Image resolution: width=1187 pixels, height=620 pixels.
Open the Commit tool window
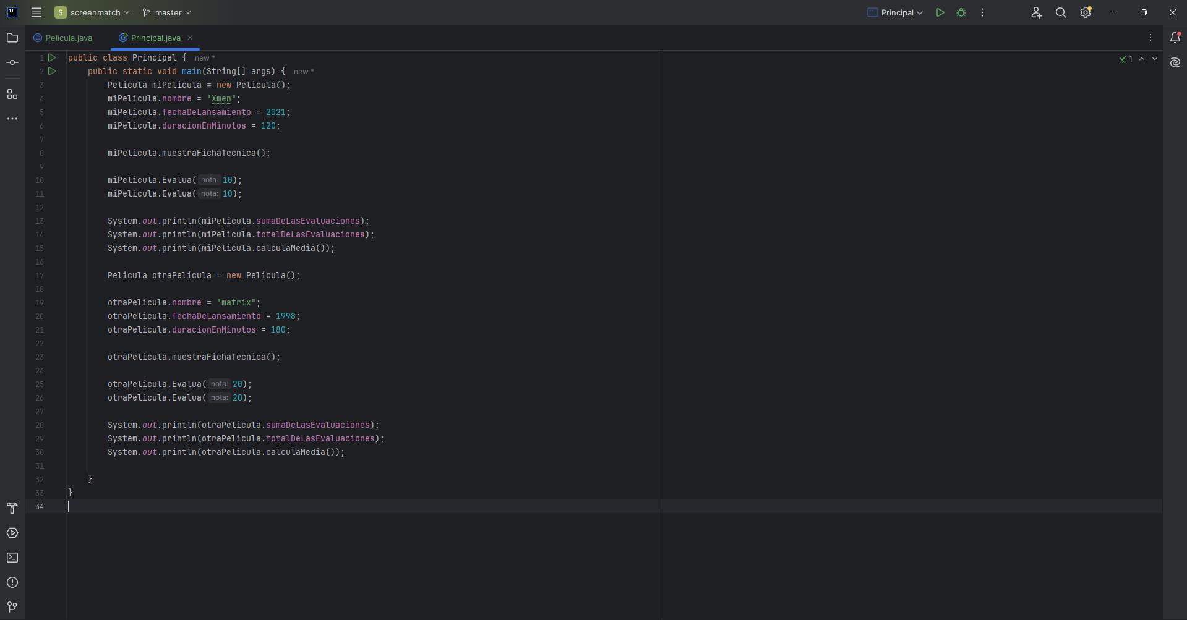tap(12, 63)
